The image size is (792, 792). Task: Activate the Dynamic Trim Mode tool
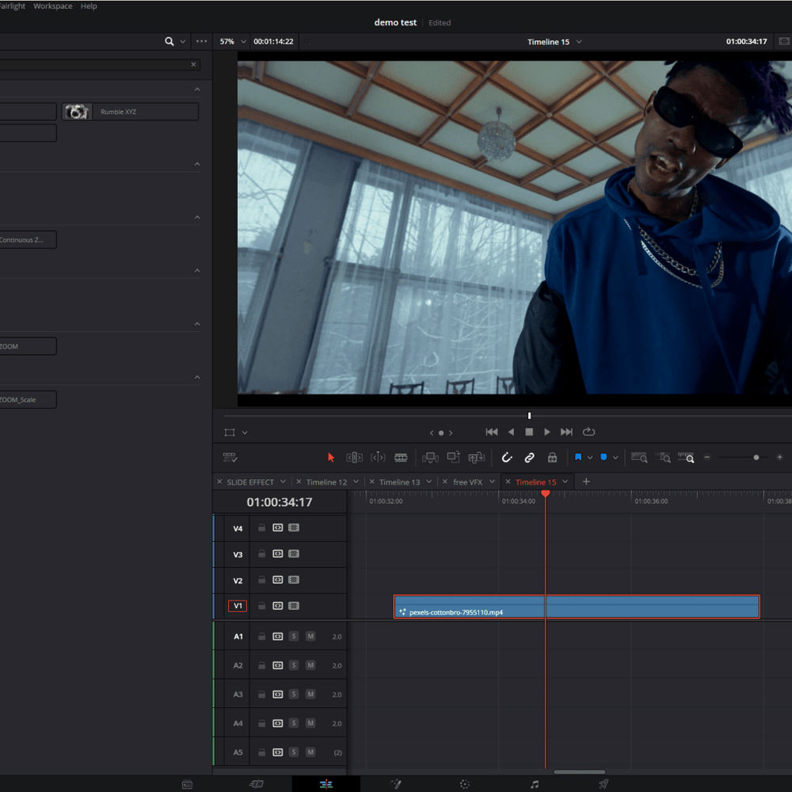(378, 458)
